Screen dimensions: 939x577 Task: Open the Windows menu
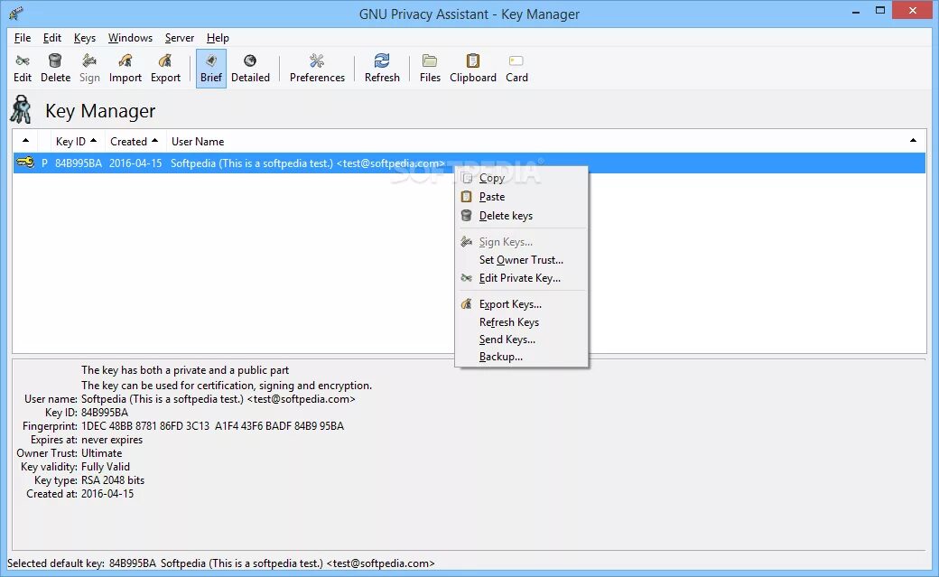coord(130,38)
